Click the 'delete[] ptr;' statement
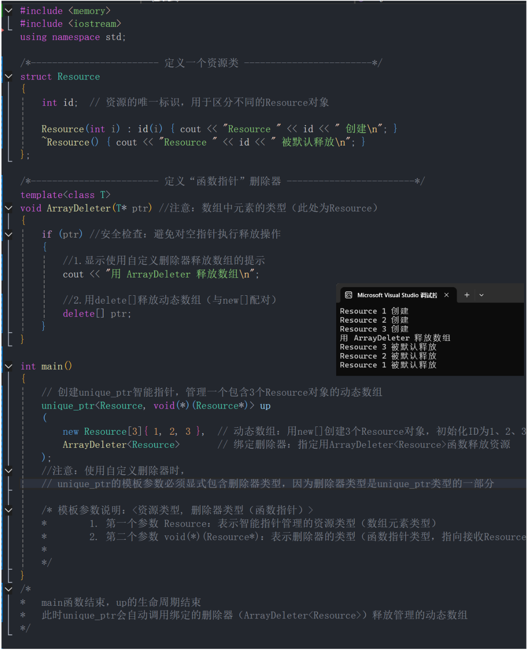Image resolution: width=527 pixels, height=654 pixels. point(97,314)
